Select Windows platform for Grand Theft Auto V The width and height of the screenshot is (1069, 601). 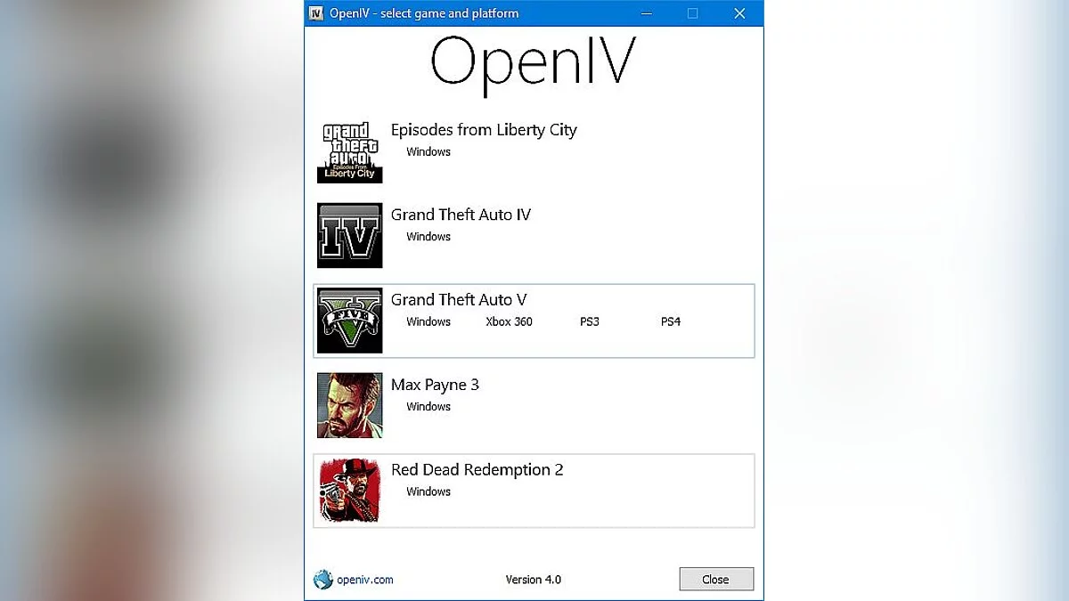click(x=428, y=321)
